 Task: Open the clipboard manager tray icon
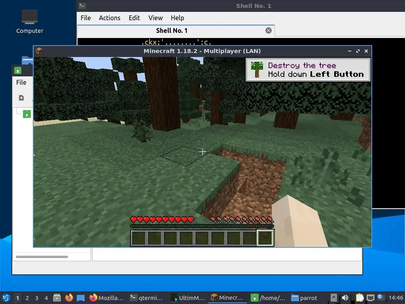tap(360, 298)
